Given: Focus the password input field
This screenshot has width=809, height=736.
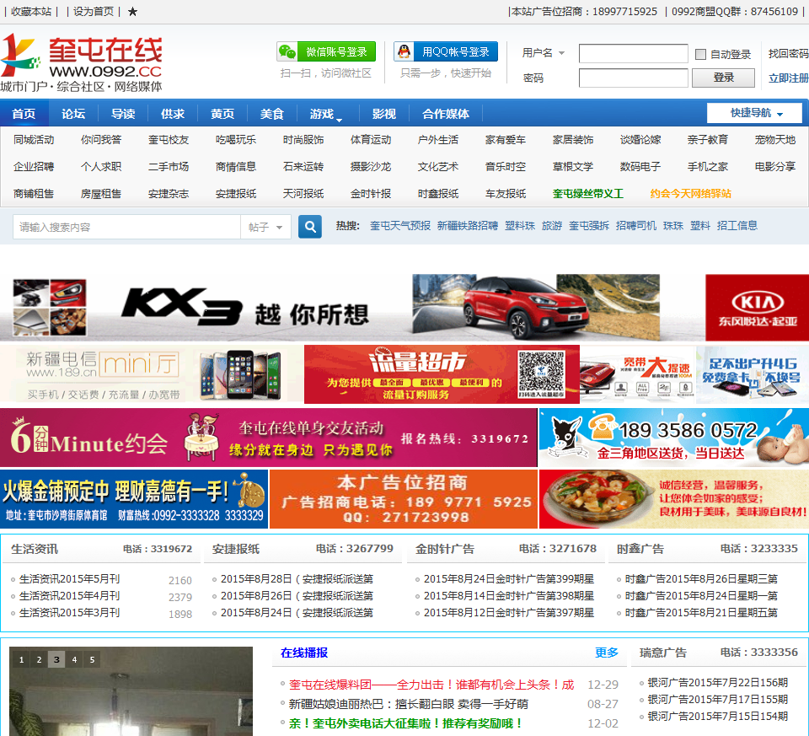Looking at the screenshot, I should 633,78.
